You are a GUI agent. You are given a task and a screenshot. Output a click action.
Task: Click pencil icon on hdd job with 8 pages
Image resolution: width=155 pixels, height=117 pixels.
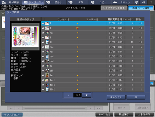[x=77, y=47]
